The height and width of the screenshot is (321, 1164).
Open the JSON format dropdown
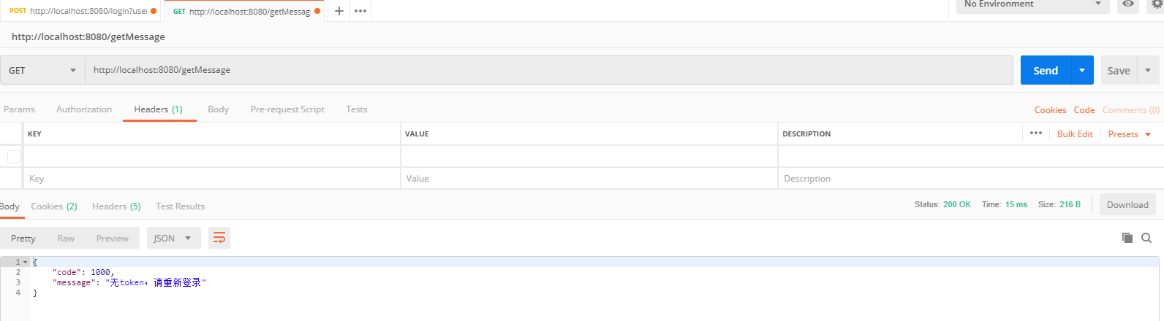pos(173,238)
